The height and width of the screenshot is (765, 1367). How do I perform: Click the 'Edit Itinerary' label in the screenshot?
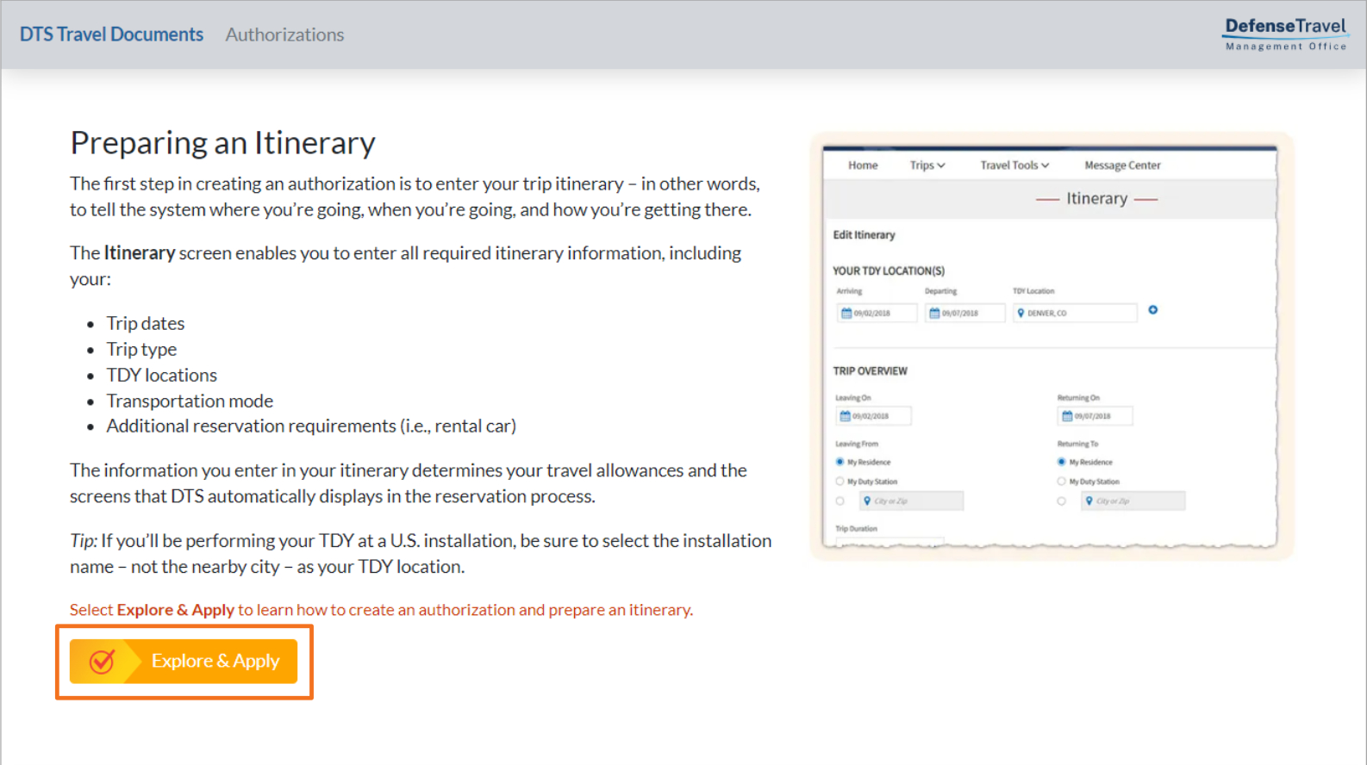click(864, 235)
